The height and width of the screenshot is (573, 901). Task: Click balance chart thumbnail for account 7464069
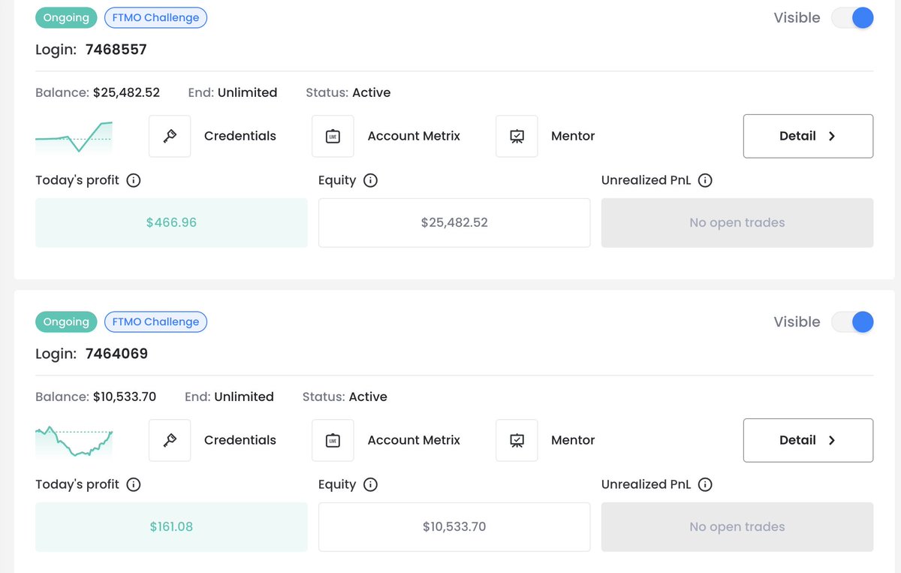[74, 441]
